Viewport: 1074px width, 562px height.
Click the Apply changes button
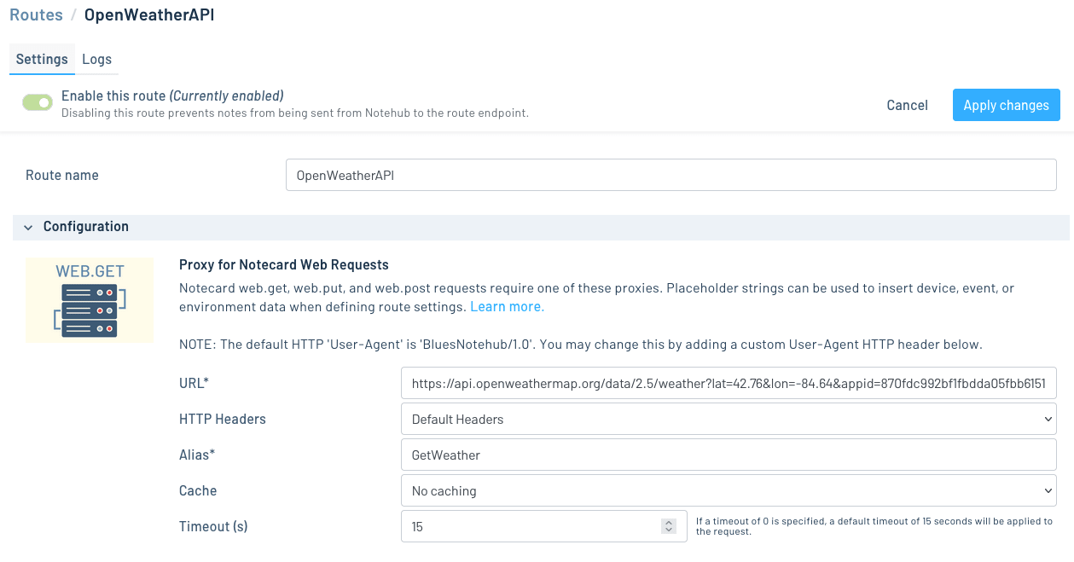click(x=1006, y=105)
